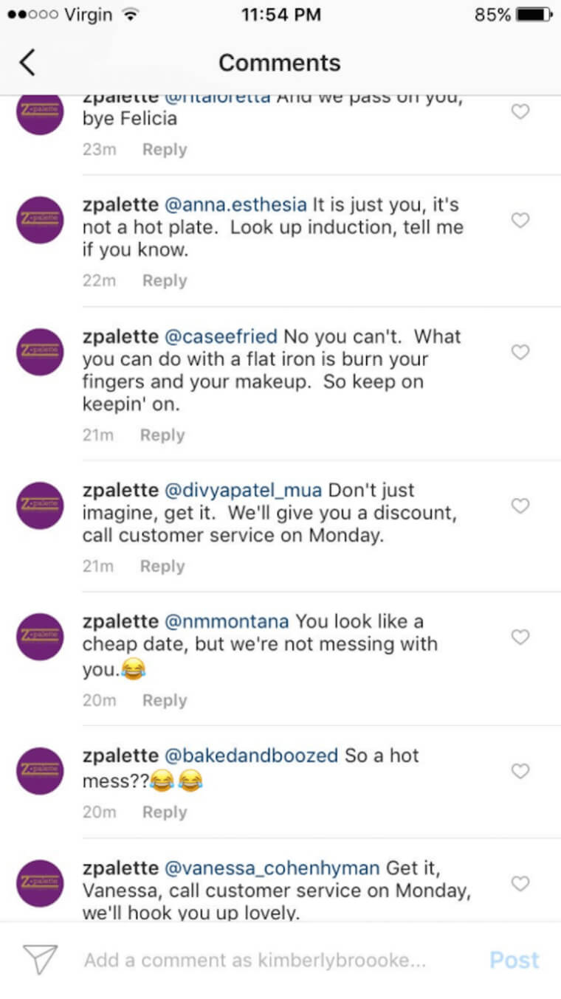The width and height of the screenshot is (561, 999).
Task: Tap the zpalette avatar next to the @nmmontana reply
Action: pos(39,636)
